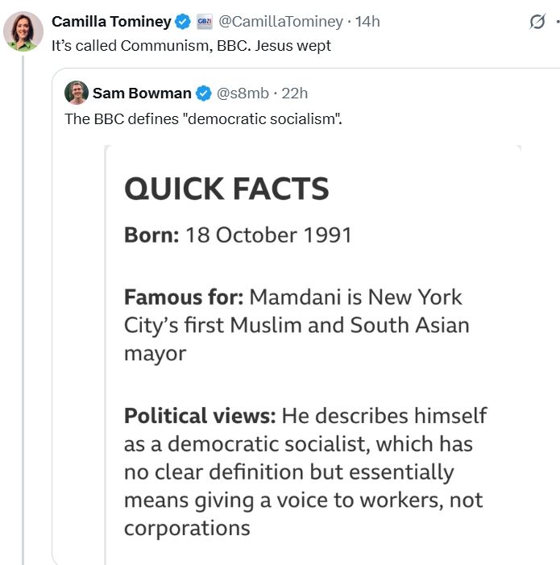This screenshot has height=565, width=560.
Task: Click the 14h tweet timestamp
Action: tap(367, 22)
